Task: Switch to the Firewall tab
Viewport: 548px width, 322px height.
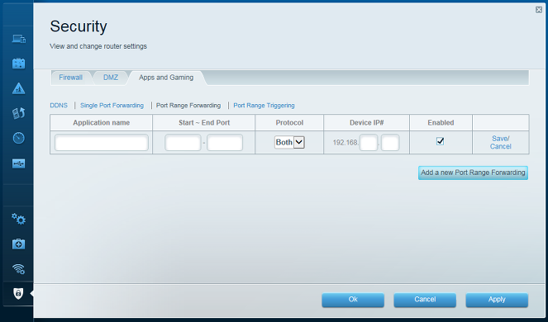Action: pos(70,78)
